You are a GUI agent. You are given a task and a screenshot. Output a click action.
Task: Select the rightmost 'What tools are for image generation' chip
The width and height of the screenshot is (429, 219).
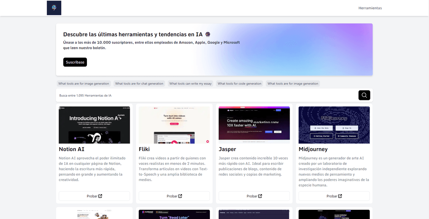pos(293,84)
